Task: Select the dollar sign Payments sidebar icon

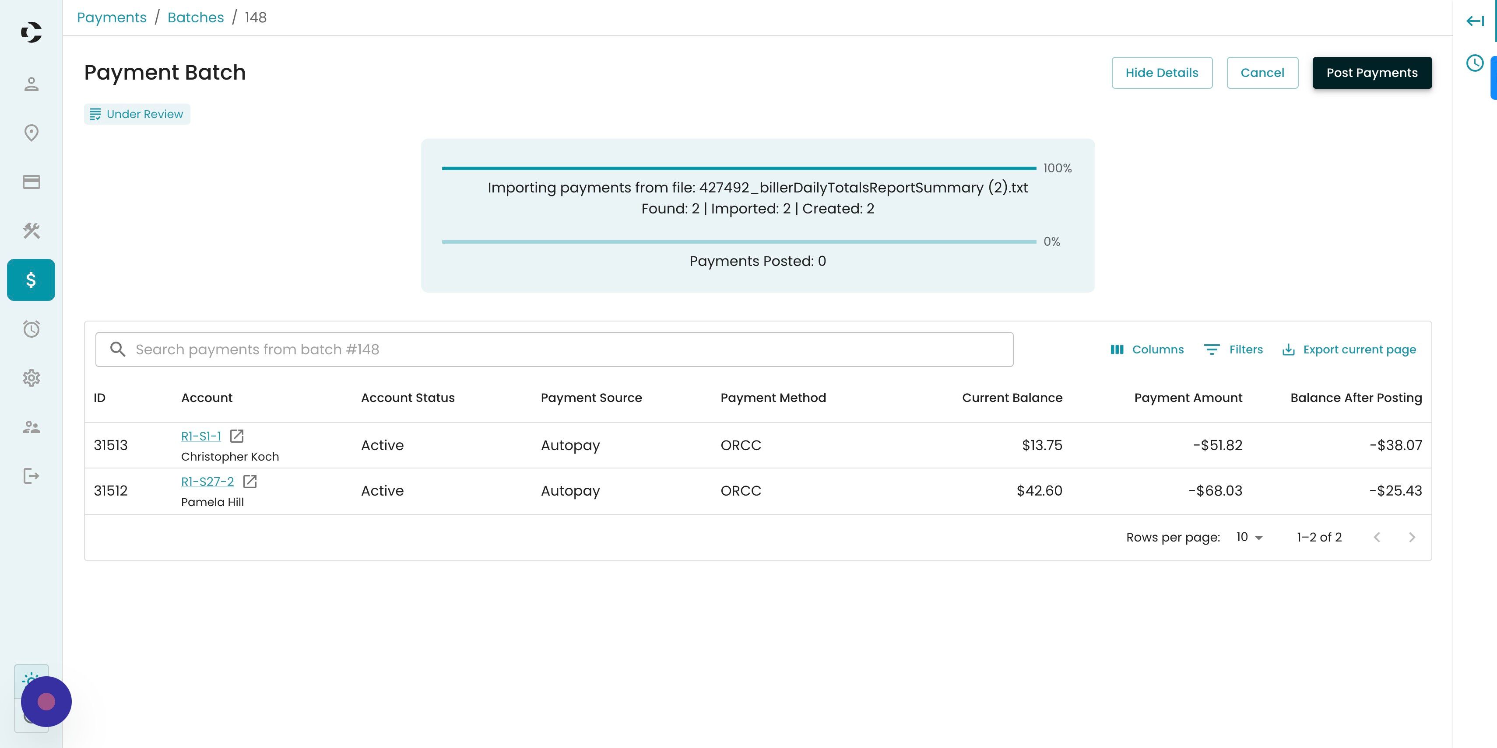Action: click(x=32, y=280)
